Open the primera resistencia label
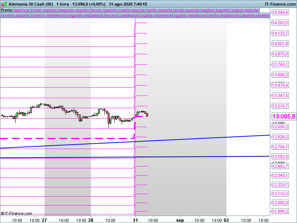This screenshot has width=297, height=223. coord(48,15)
